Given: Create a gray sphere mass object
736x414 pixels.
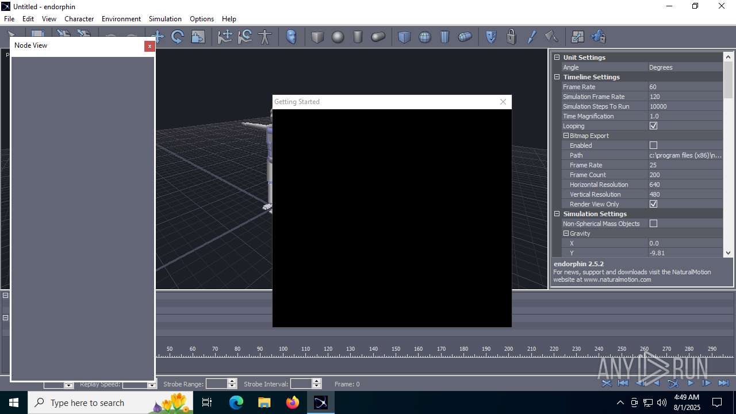Looking at the screenshot, I should pyautogui.click(x=338, y=37).
